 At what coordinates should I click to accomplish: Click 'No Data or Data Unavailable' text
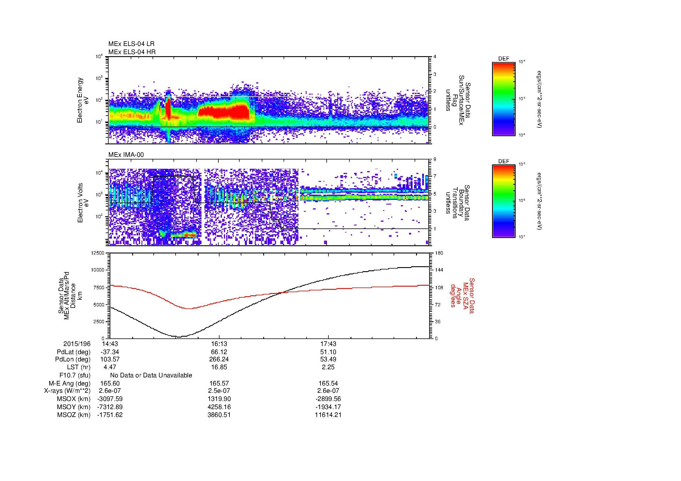click(x=151, y=375)
